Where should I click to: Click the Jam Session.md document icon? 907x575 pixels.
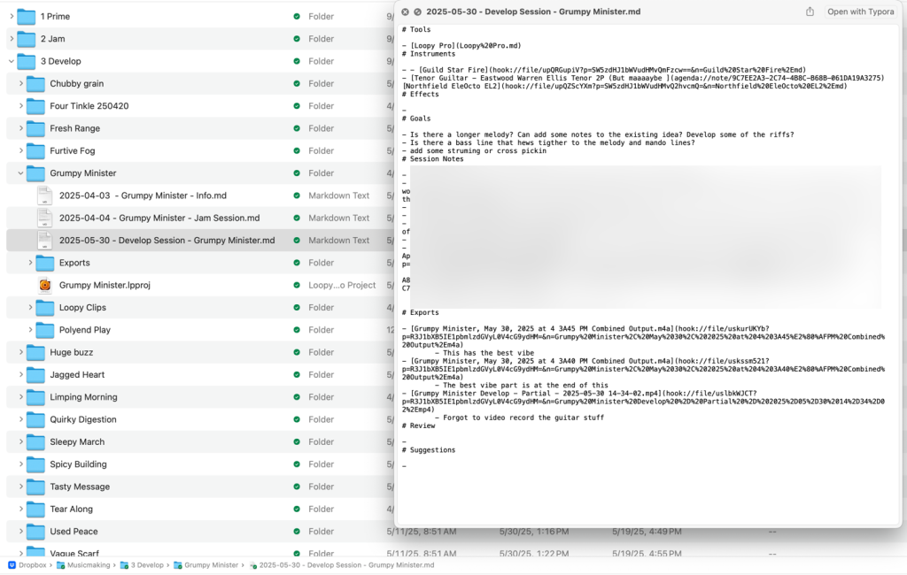45,218
